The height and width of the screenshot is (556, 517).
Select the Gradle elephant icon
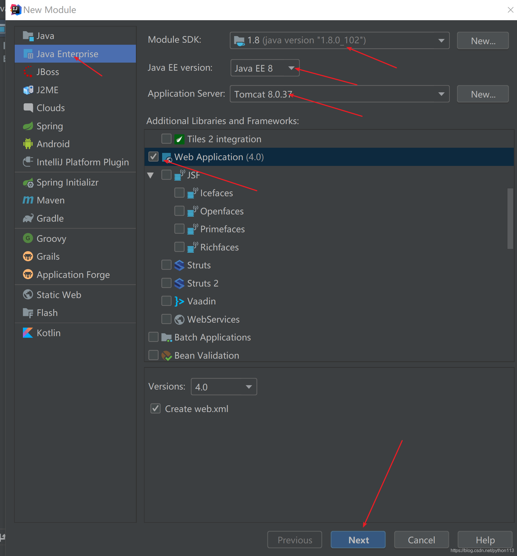(28, 218)
